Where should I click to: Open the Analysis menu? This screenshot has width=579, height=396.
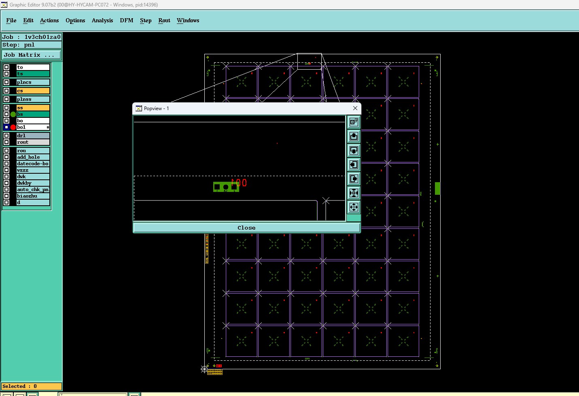tap(102, 20)
